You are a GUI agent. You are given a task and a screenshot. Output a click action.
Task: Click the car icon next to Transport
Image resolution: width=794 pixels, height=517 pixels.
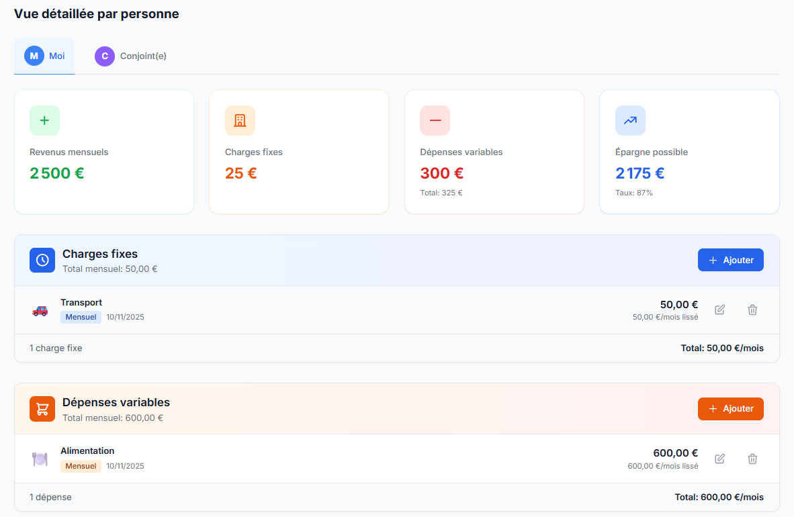[40, 310]
